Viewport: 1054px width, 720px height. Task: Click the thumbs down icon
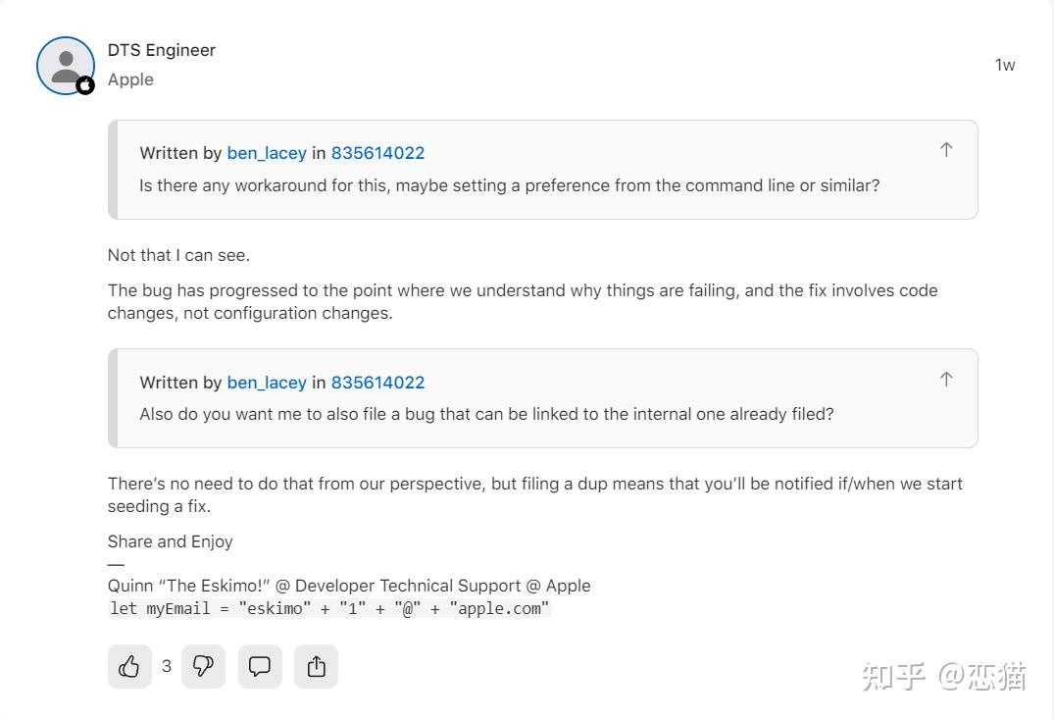204,667
